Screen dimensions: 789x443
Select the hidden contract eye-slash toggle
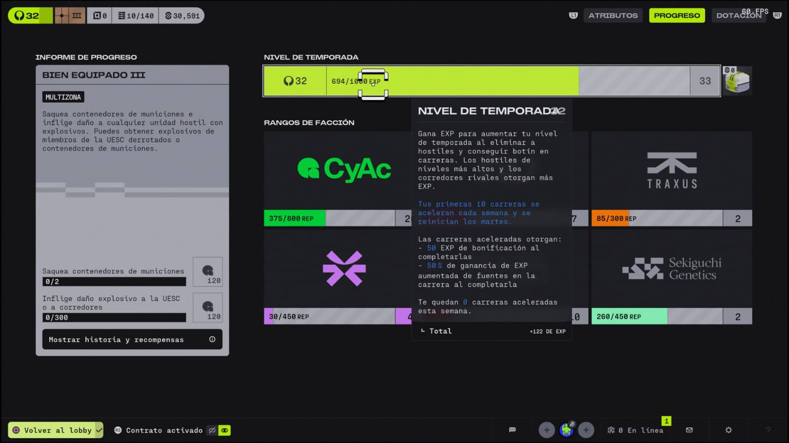coord(212,430)
